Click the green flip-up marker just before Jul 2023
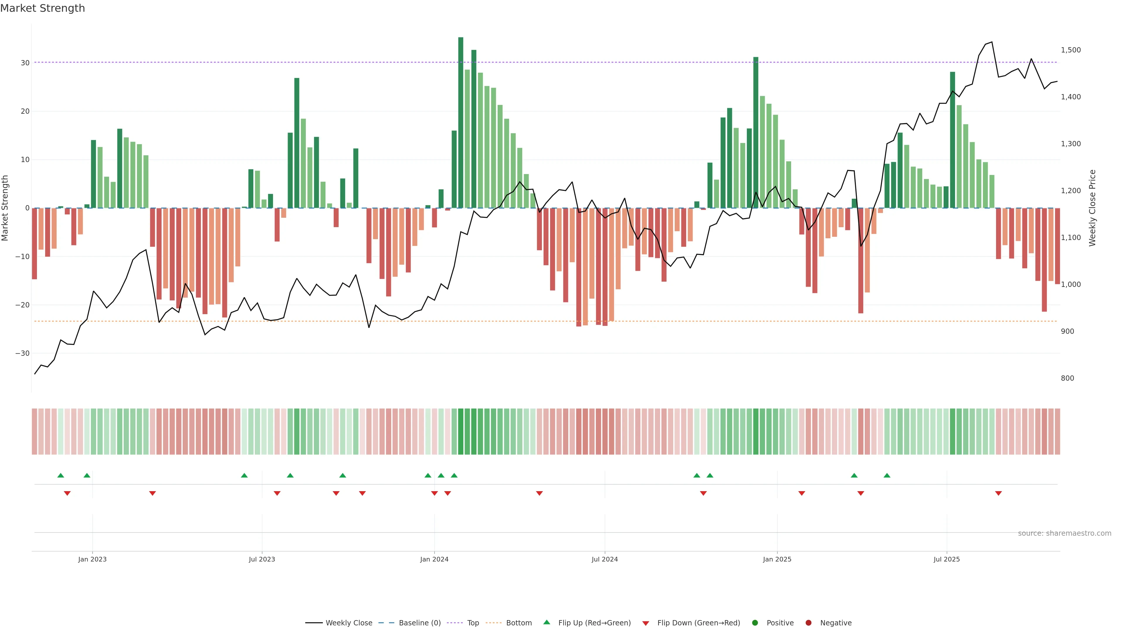 coord(244,475)
